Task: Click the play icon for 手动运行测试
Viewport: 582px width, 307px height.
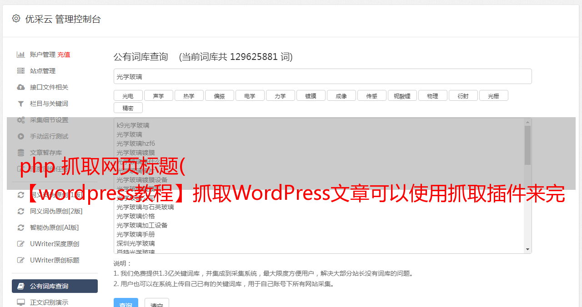Action: point(20,136)
